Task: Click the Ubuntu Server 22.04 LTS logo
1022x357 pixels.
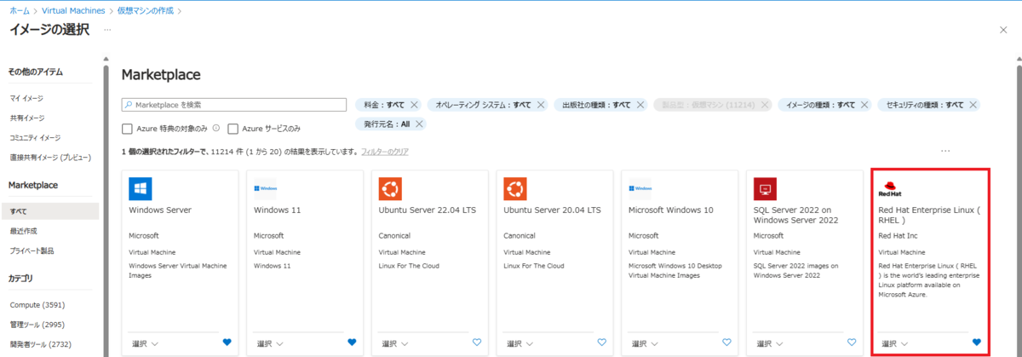Action: pos(390,188)
